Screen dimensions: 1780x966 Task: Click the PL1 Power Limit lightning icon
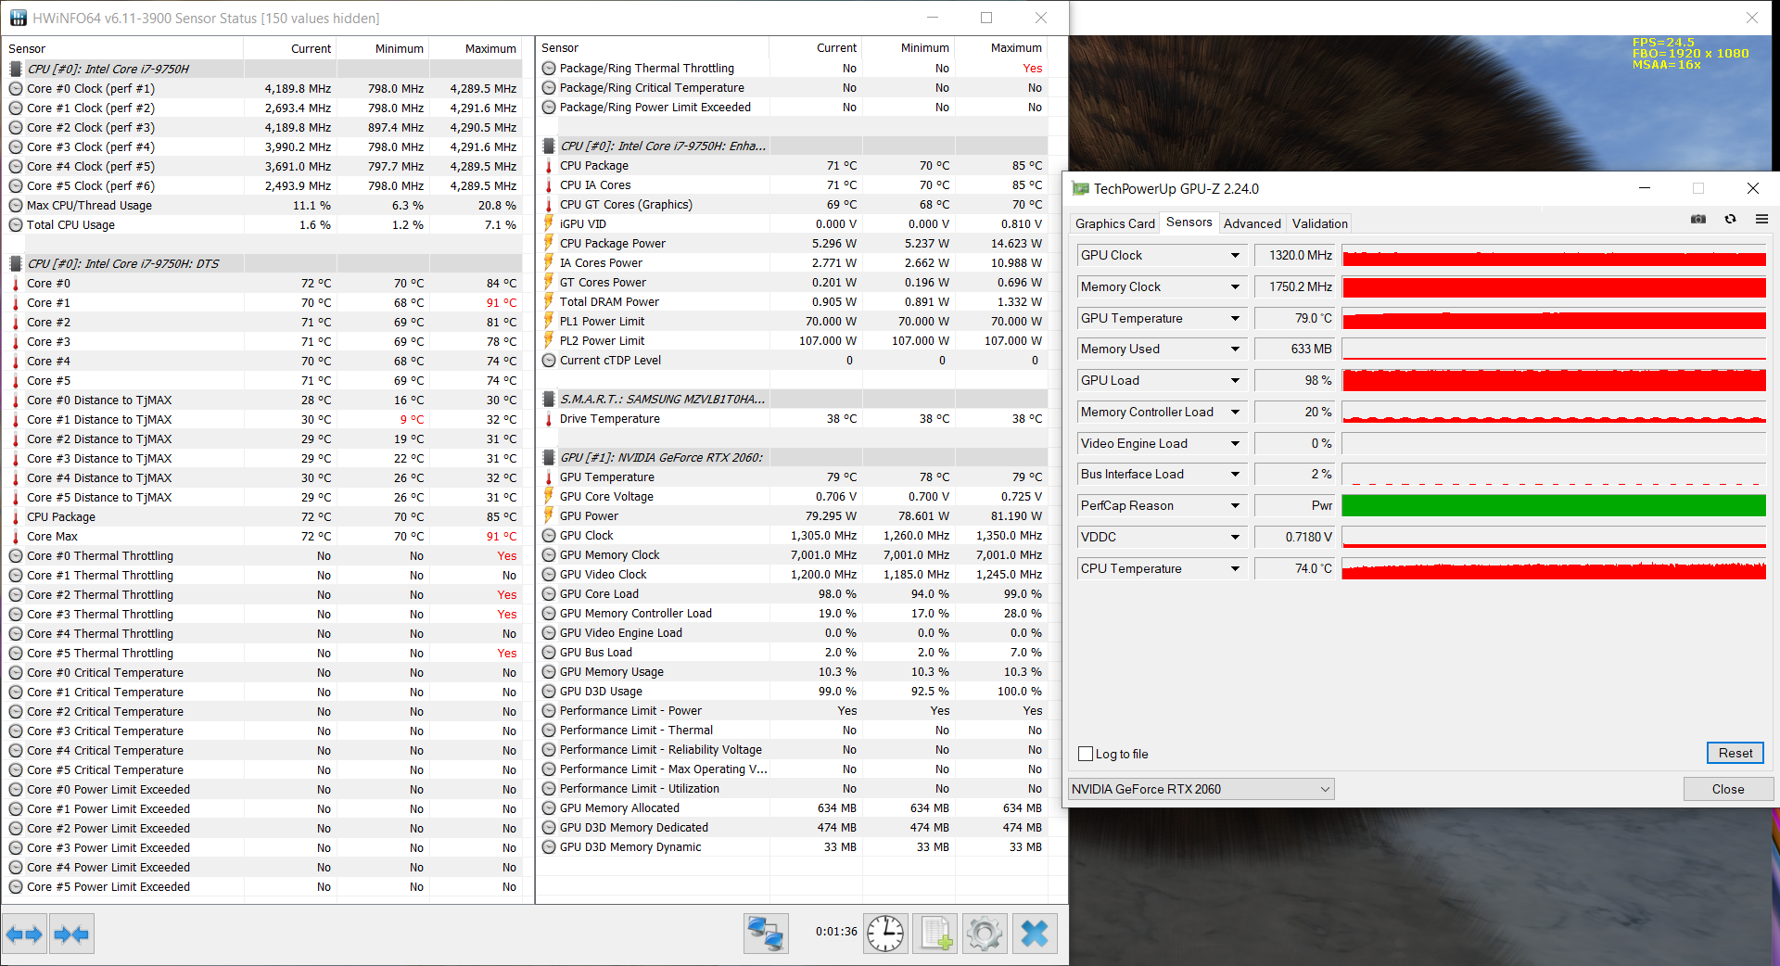click(x=549, y=322)
